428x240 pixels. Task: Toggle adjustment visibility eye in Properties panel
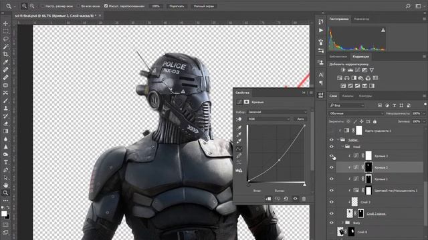pyautogui.click(x=295, y=199)
